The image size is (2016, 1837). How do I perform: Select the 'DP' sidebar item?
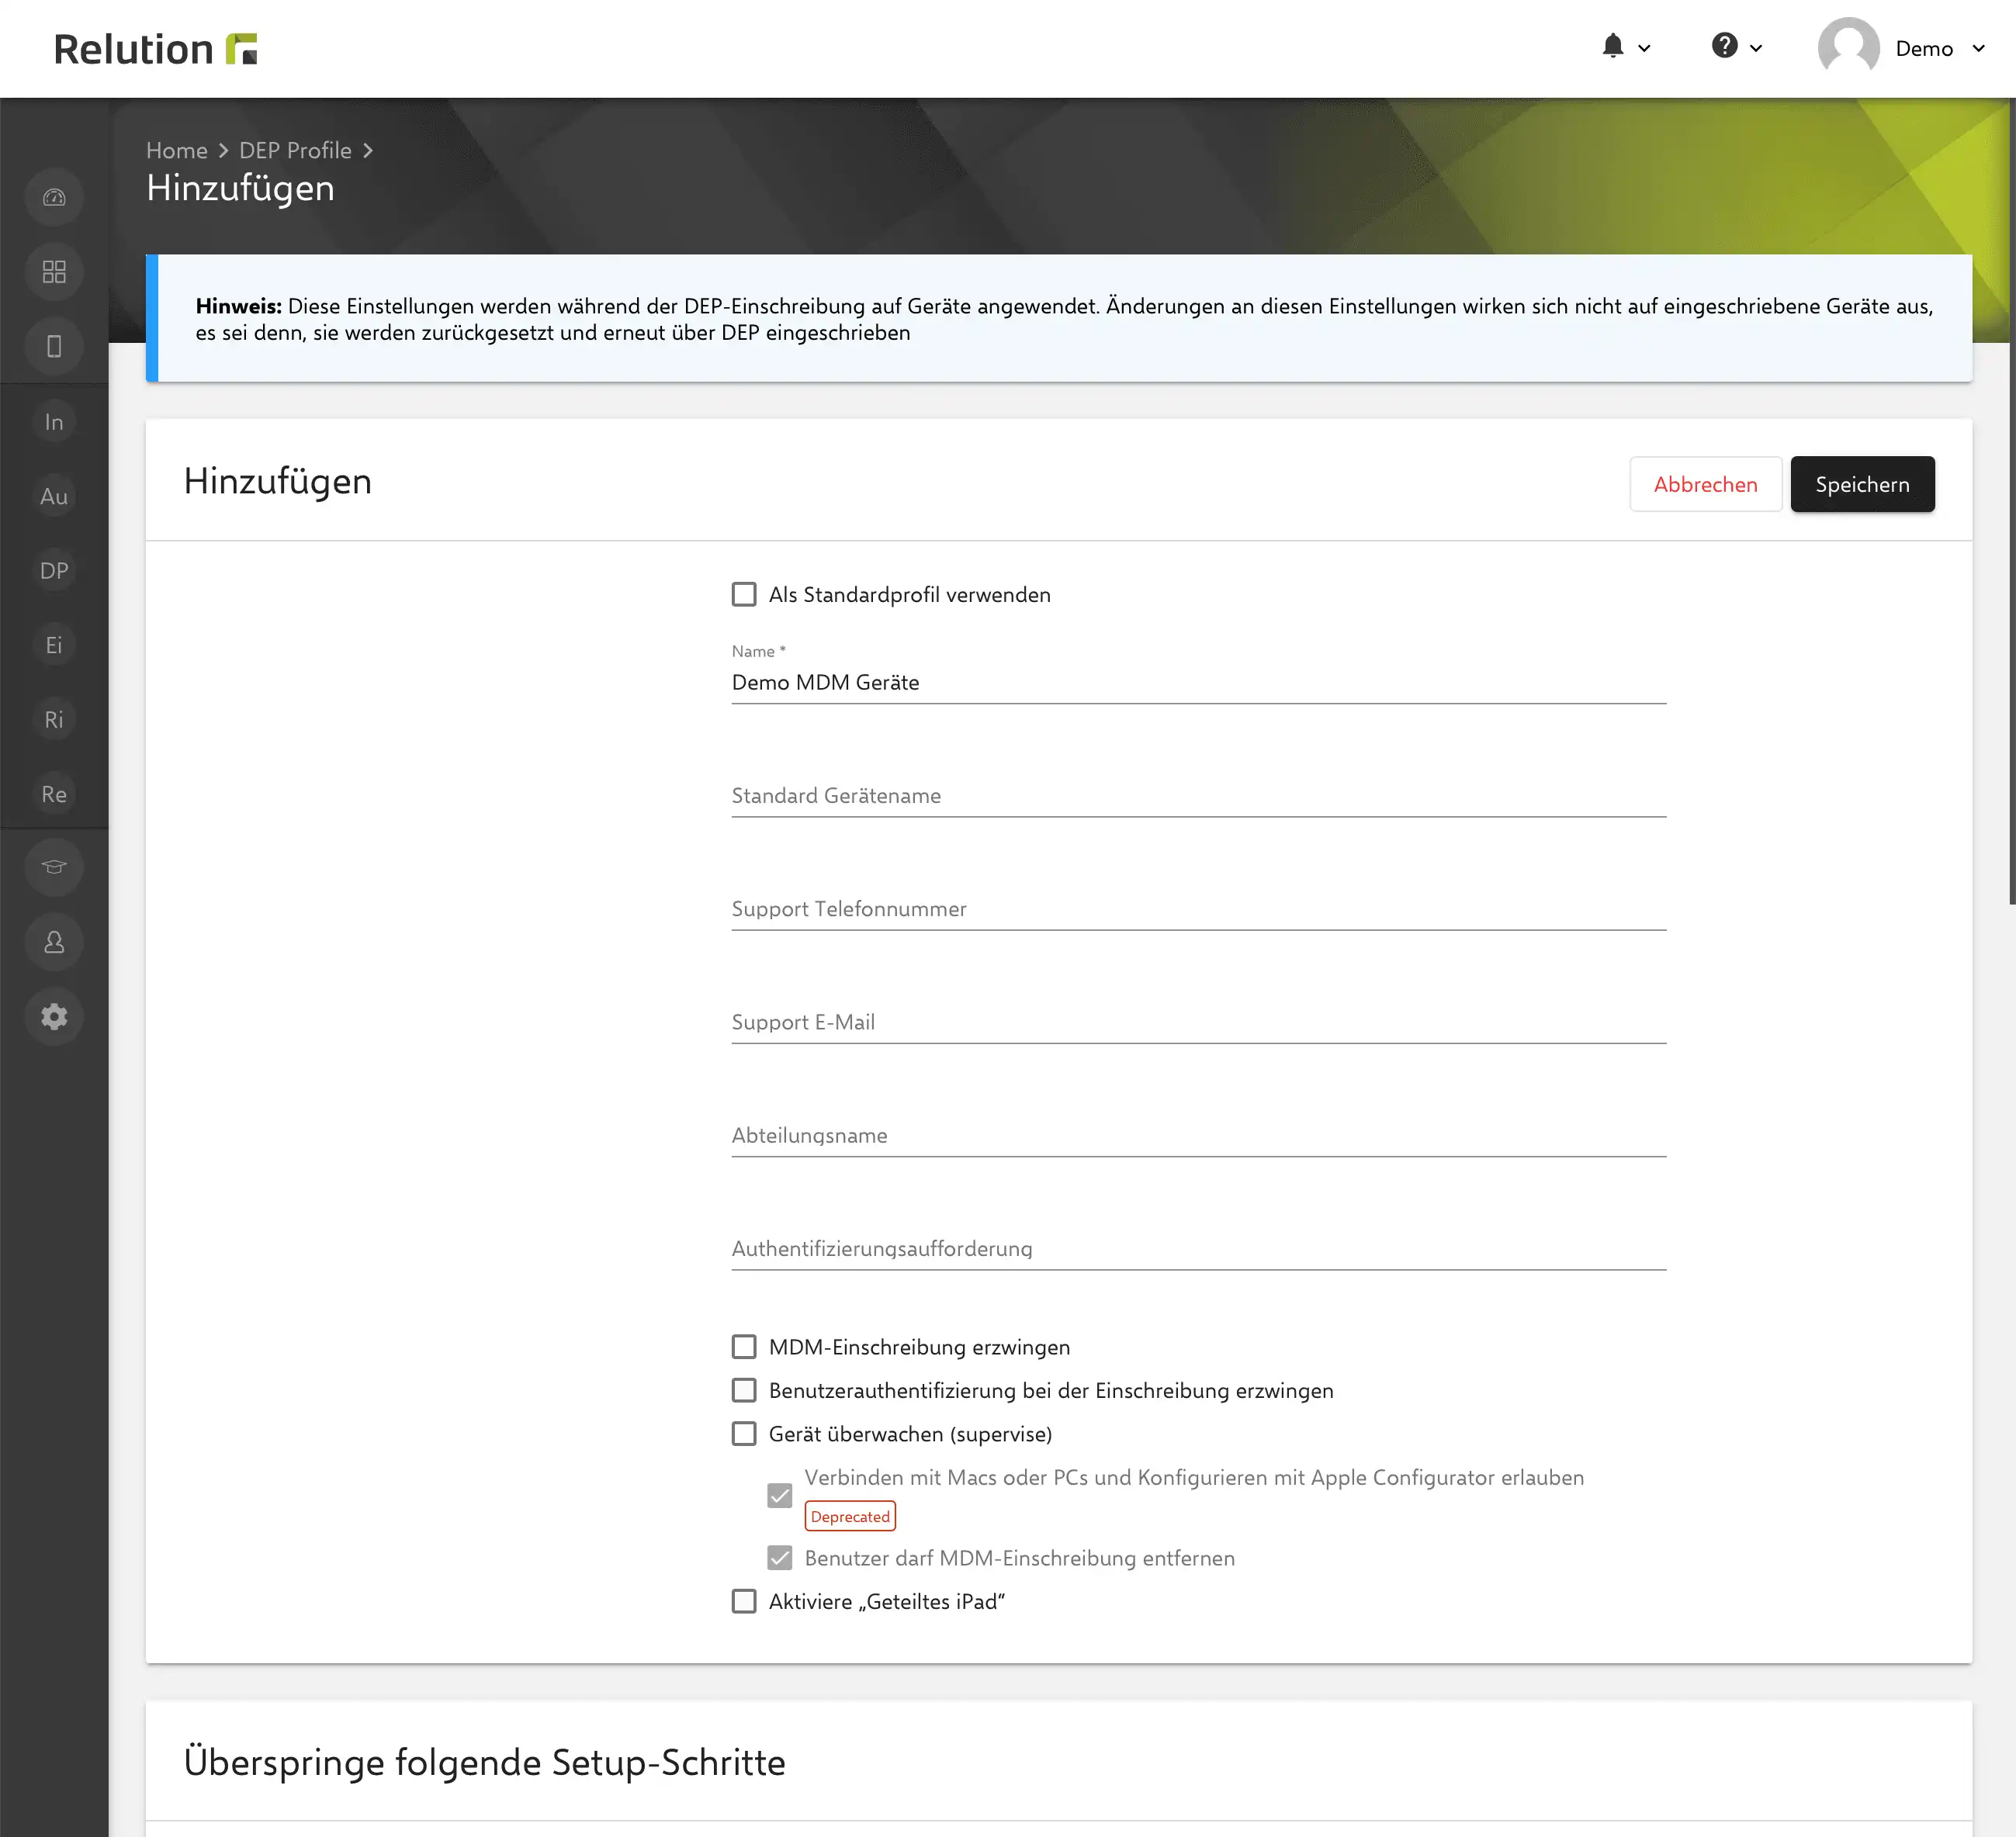tap(54, 571)
